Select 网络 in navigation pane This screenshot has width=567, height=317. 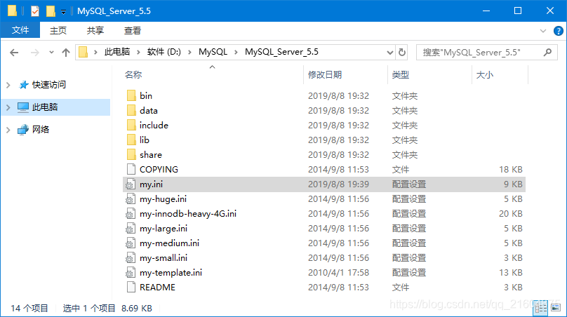click(x=41, y=130)
